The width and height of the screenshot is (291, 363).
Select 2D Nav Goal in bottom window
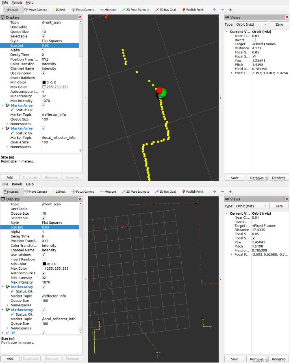coord(165,191)
